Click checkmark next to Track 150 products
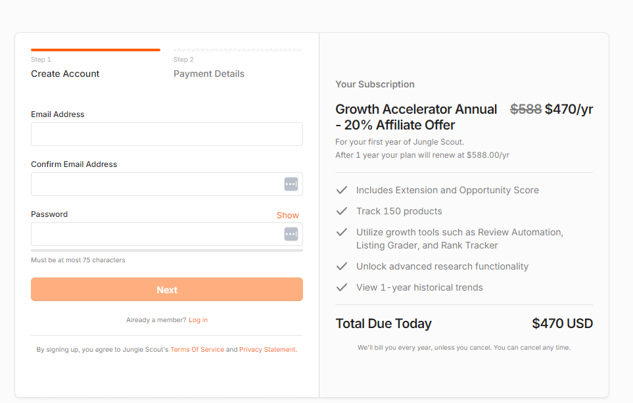Viewport: 633px width, 403px height. coord(342,211)
